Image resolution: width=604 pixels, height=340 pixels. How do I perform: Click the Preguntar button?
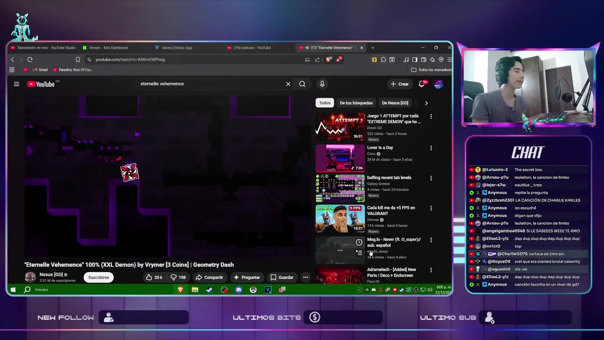coord(246,278)
